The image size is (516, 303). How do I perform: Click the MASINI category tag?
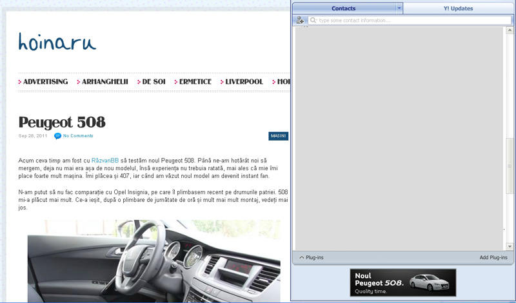[x=278, y=136]
